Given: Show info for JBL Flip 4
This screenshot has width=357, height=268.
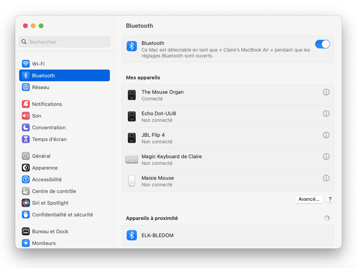Looking at the screenshot, I should (x=326, y=135).
